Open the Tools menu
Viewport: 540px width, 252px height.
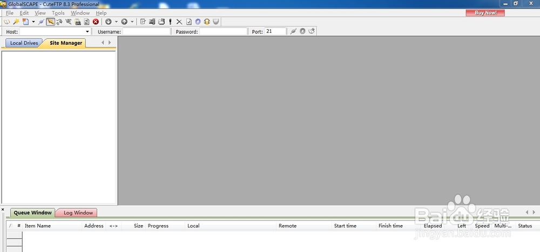point(58,13)
